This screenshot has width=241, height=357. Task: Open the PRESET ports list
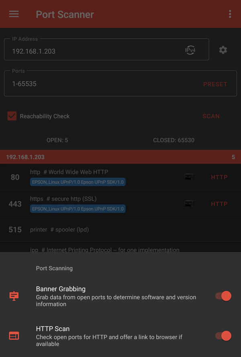tap(215, 84)
